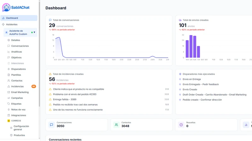The height and width of the screenshot is (141, 252).
Task: Select the Intenciones item
Action: pos(17,63)
